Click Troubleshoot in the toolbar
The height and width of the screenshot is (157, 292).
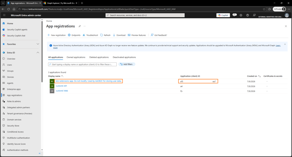coord(90,35)
